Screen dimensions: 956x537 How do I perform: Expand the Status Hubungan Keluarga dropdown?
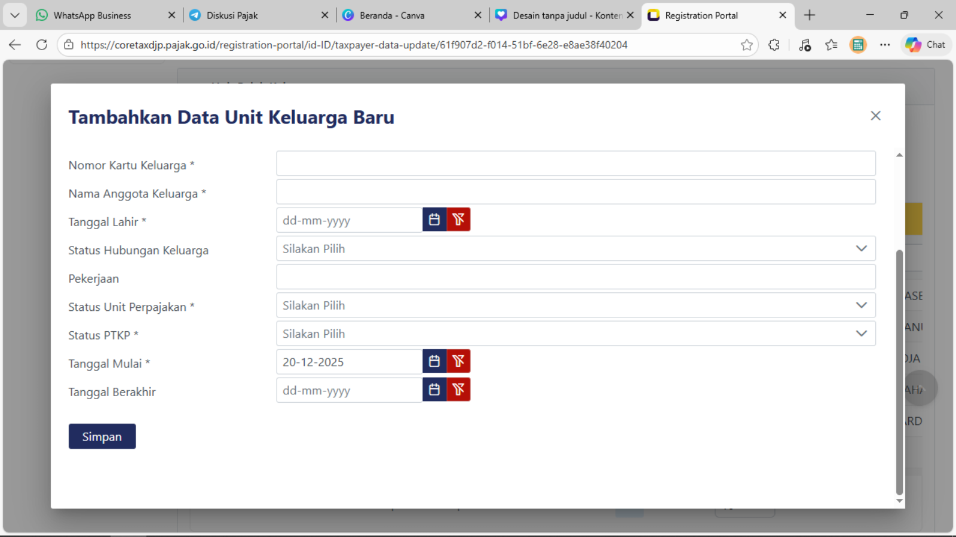(575, 249)
